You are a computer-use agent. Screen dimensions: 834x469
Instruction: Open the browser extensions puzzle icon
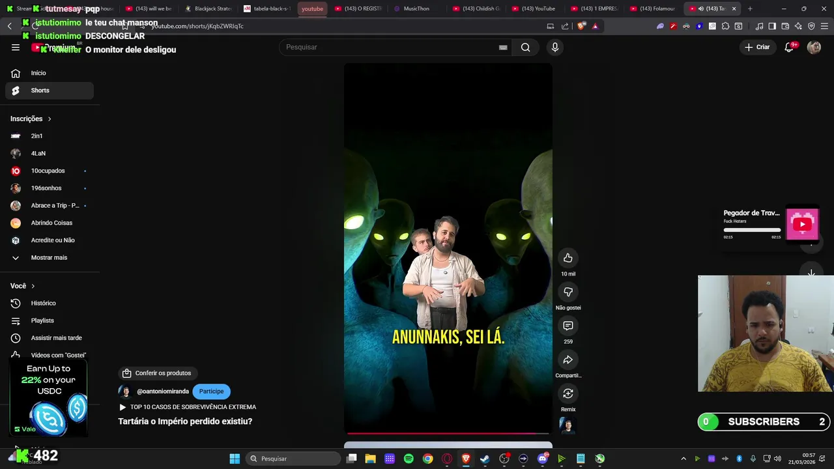click(725, 26)
